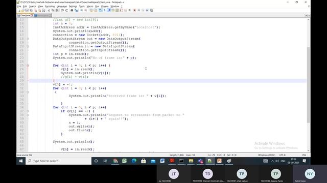Open the Windows (CR LF) line-ending selector

(x=267, y=155)
